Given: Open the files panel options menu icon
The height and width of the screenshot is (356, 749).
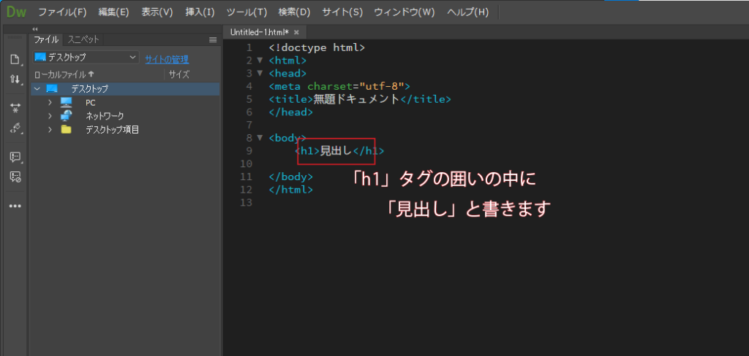Looking at the screenshot, I should 213,40.
